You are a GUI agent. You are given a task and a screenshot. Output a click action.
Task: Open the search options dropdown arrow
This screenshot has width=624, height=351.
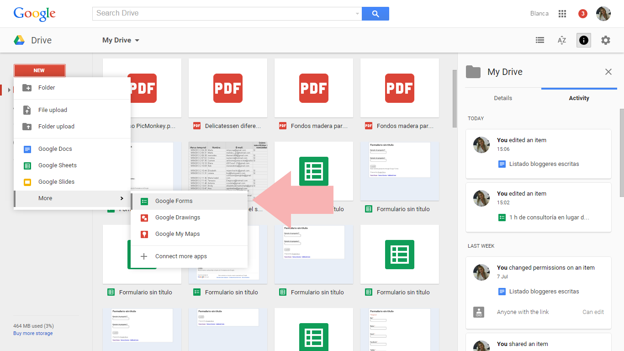[357, 14]
